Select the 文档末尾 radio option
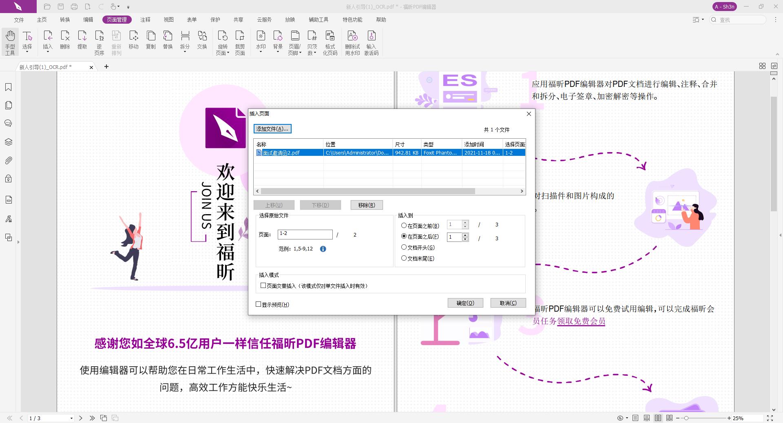783x423 pixels. pos(404,258)
